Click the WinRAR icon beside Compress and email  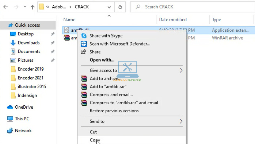click(84, 95)
